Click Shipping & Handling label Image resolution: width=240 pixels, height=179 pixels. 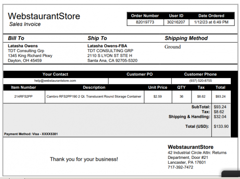189,117
